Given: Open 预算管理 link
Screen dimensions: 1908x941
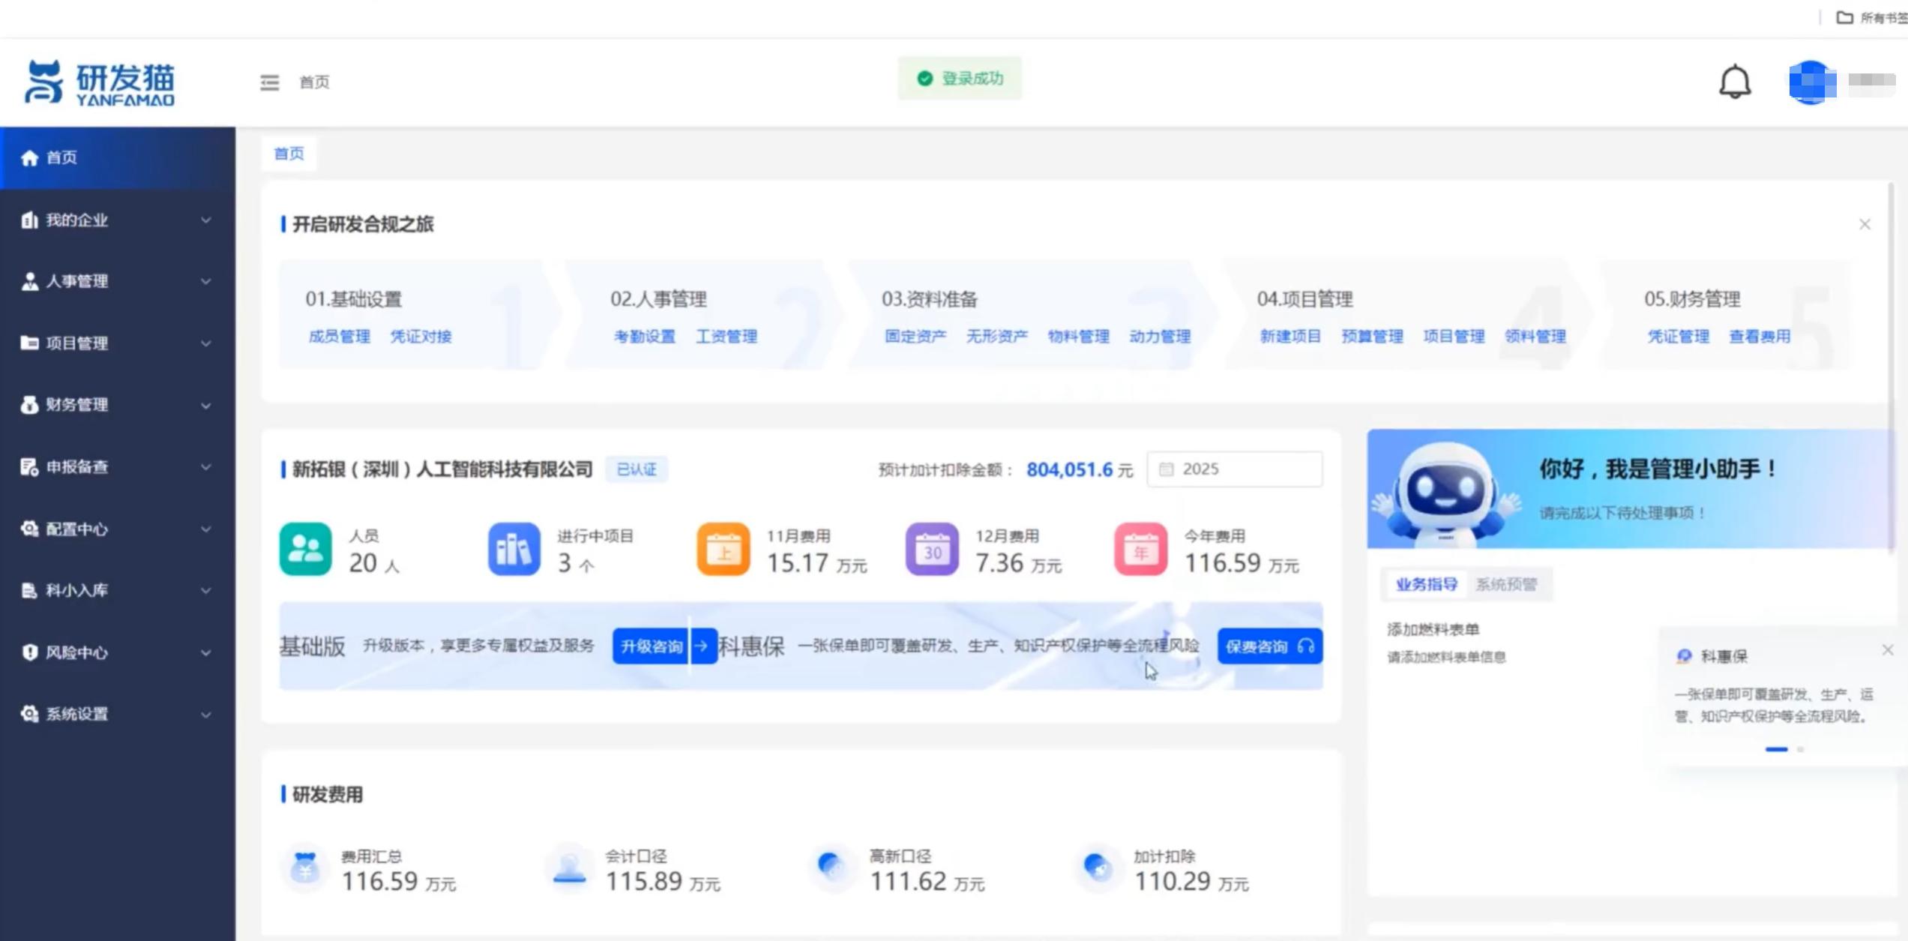Looking at the screenshot, I should 1373,337.
